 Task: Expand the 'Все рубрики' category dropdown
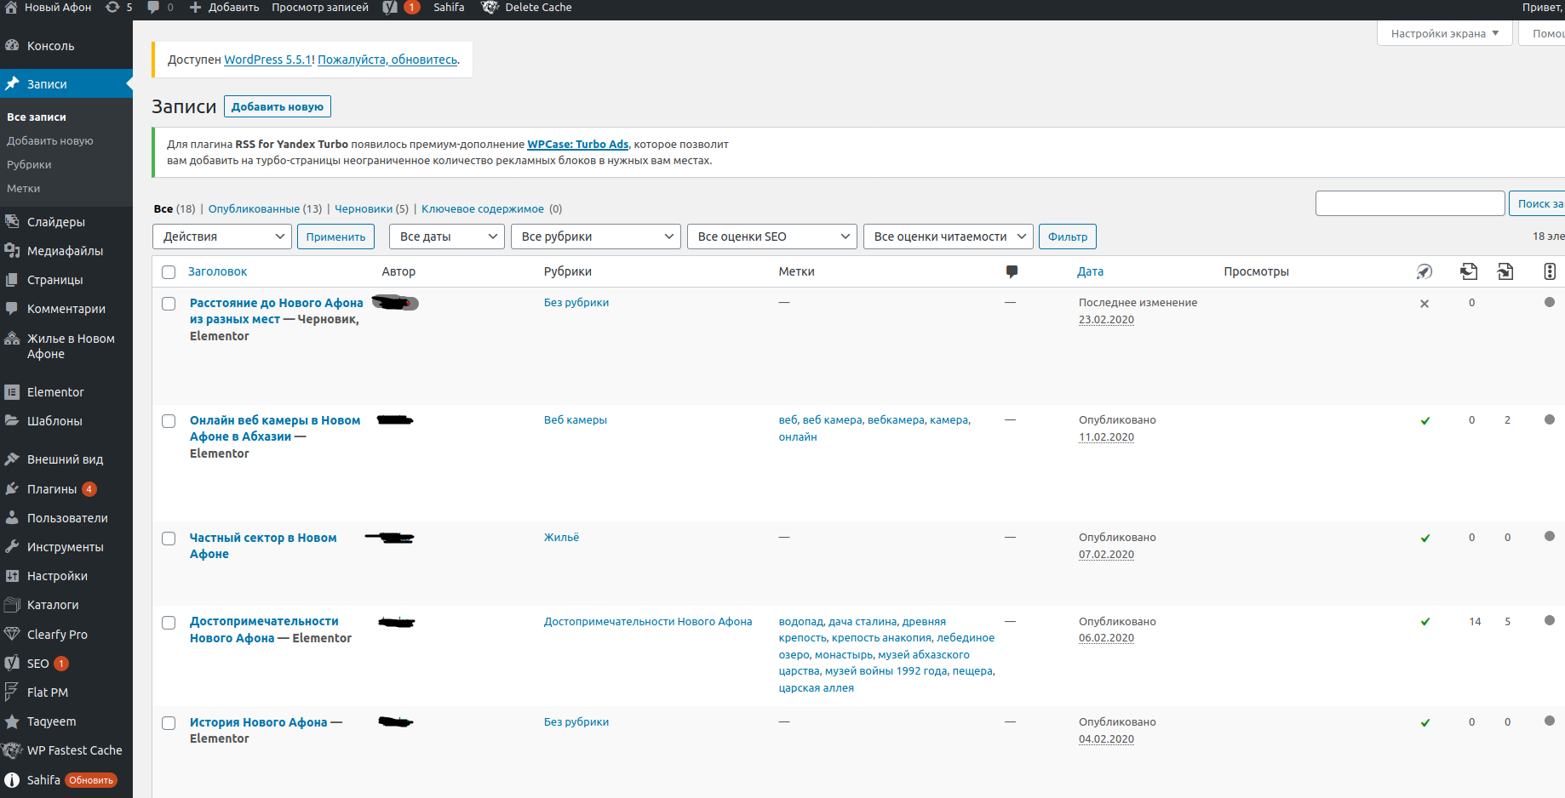(596, 237)
